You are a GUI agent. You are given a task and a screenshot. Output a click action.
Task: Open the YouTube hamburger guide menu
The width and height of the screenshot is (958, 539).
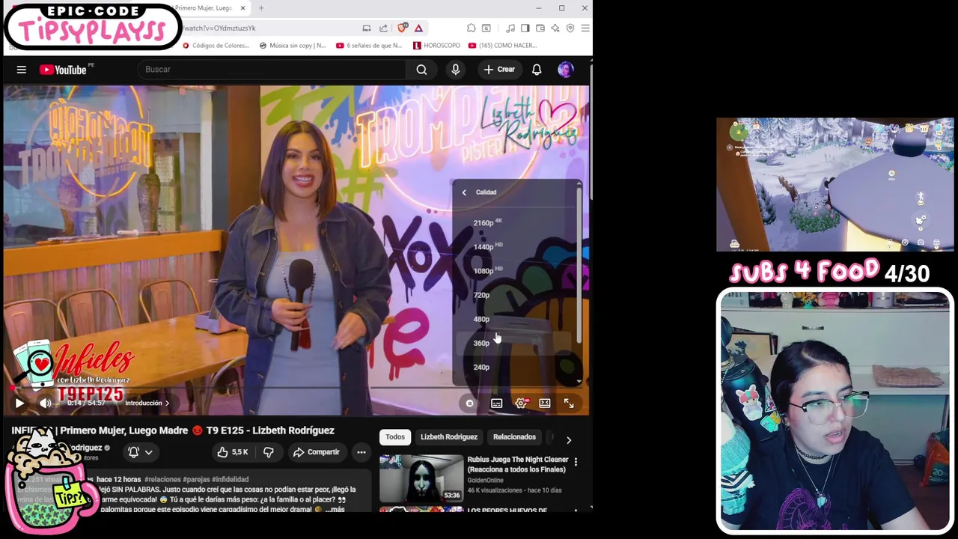coord(22,70)
